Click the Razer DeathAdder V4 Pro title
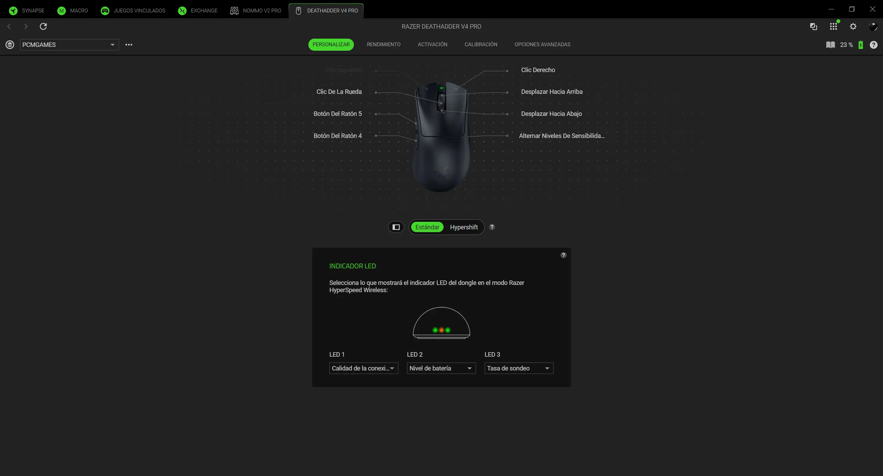883x476 pixels. click(x=441, y=27)
